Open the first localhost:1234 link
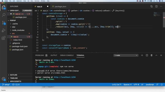 point(65,60)
